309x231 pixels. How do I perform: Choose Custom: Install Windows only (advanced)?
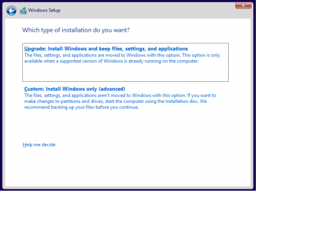[x=75, y=89]
